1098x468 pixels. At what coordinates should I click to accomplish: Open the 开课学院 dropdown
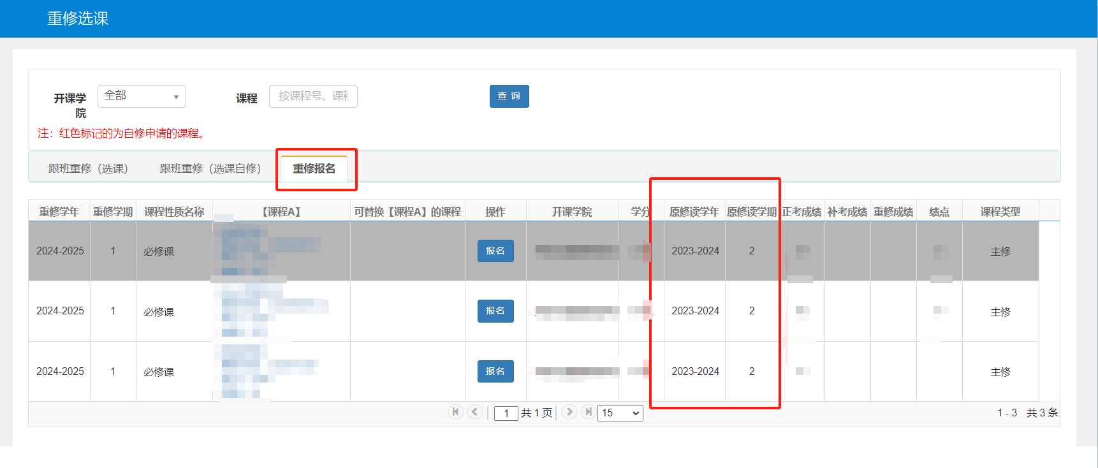coord(142,96)
